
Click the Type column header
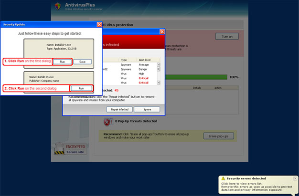point(124,60)
